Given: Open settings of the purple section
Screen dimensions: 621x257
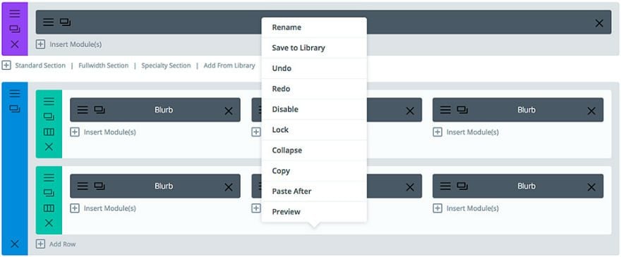Looking at the screenshot, I should point(15,14).
